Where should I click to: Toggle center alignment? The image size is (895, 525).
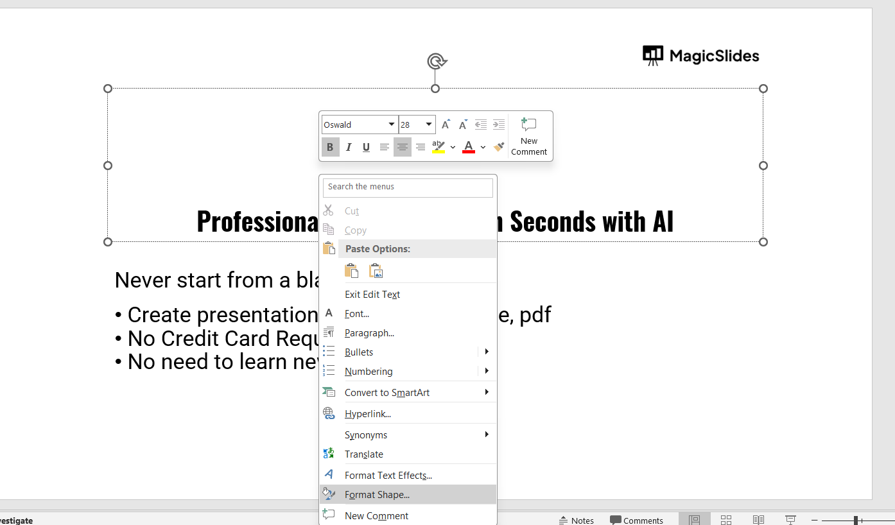click(402, 148)
